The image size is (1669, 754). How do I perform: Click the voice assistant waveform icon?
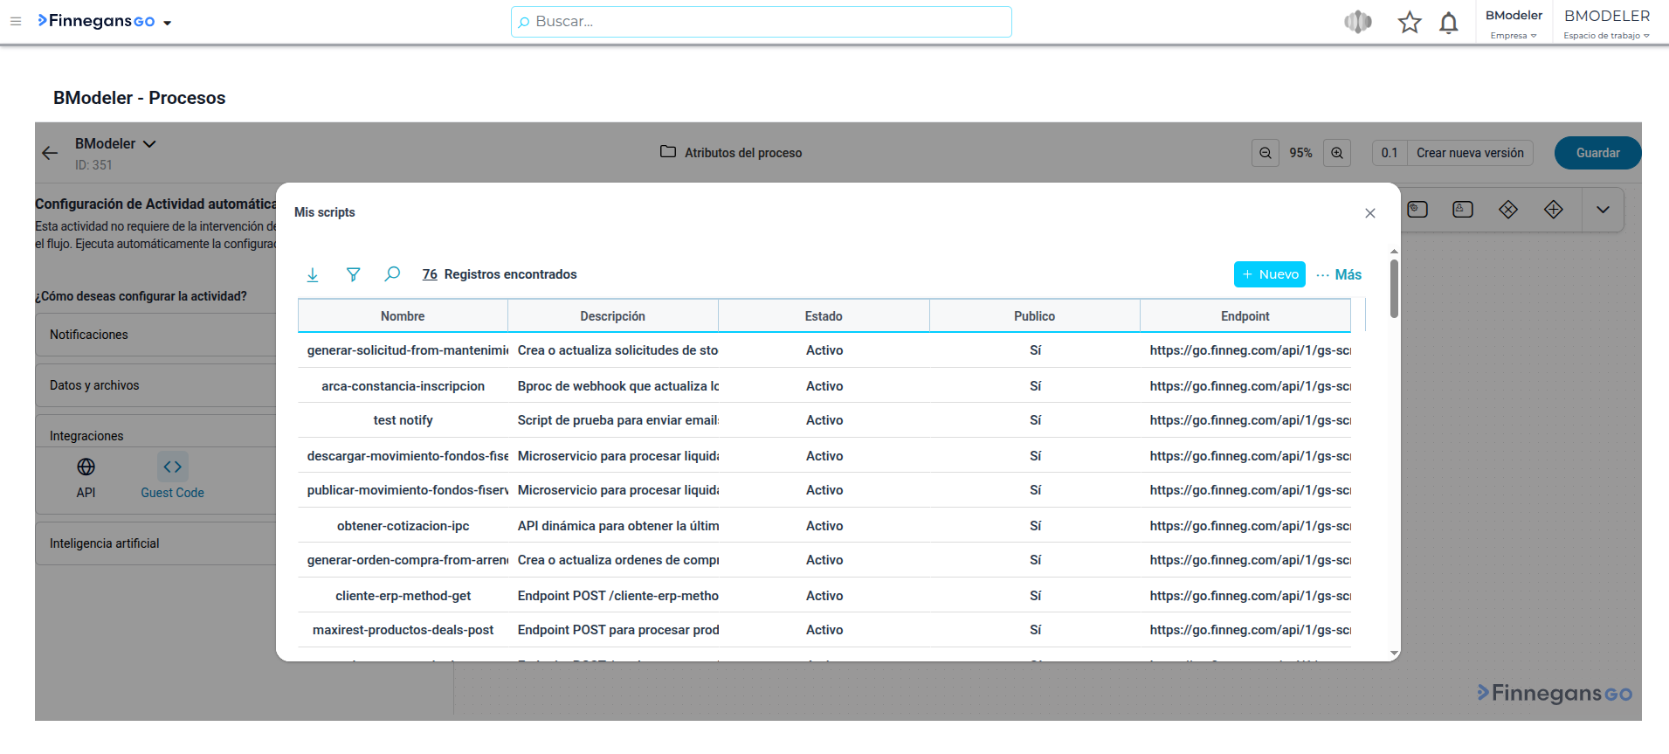(1358, 22)
